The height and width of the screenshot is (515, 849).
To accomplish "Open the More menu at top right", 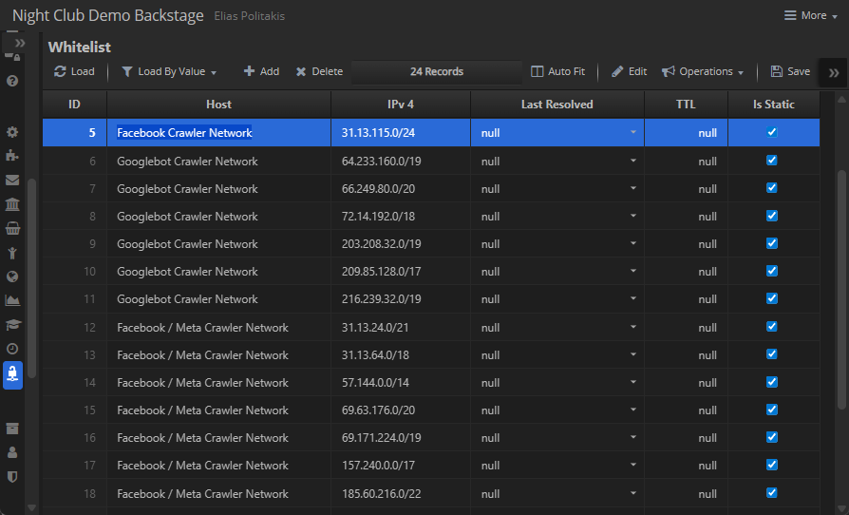I will 804,15.
